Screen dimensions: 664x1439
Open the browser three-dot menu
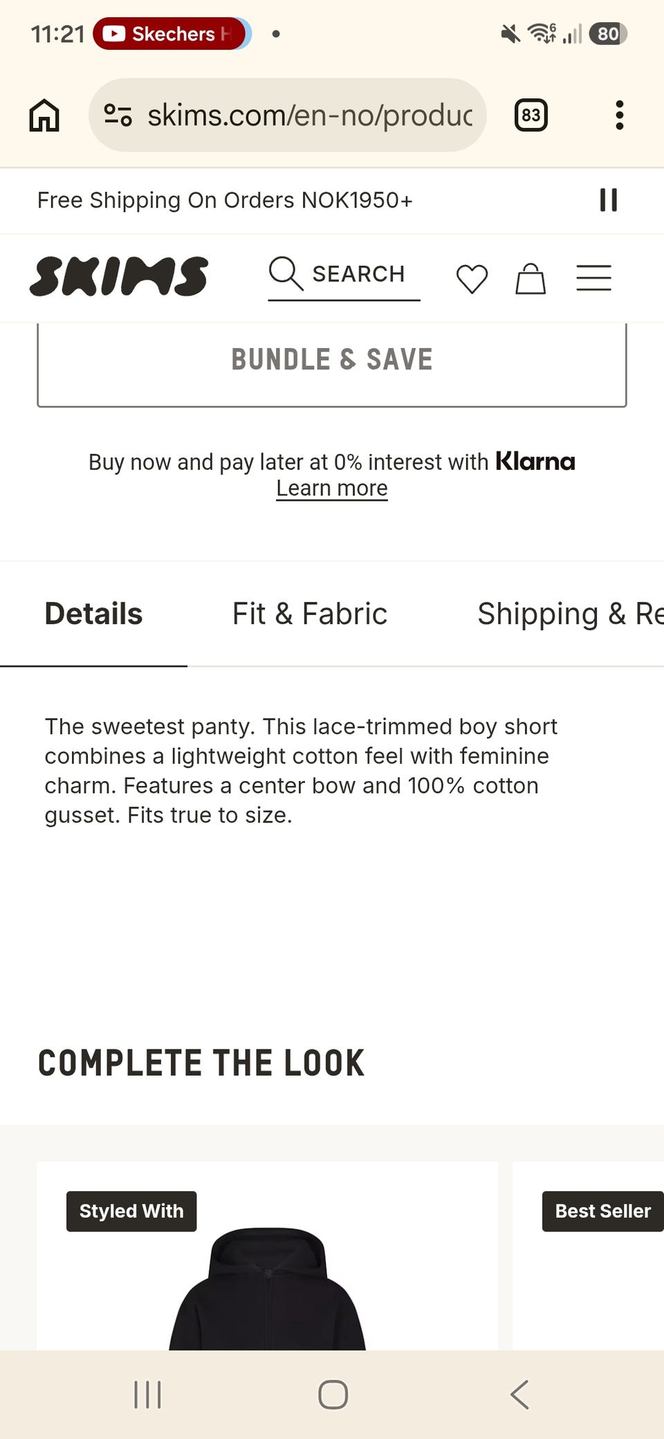(x=619, y=115)
